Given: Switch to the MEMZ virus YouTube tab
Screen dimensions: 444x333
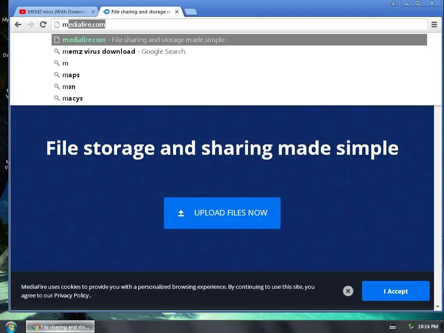Looking at the screenshot, I should tap(57, 12).
